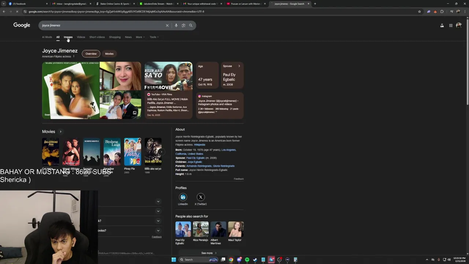
Task: Open Calculator from the taskbar
Action: tap(295, 260)
